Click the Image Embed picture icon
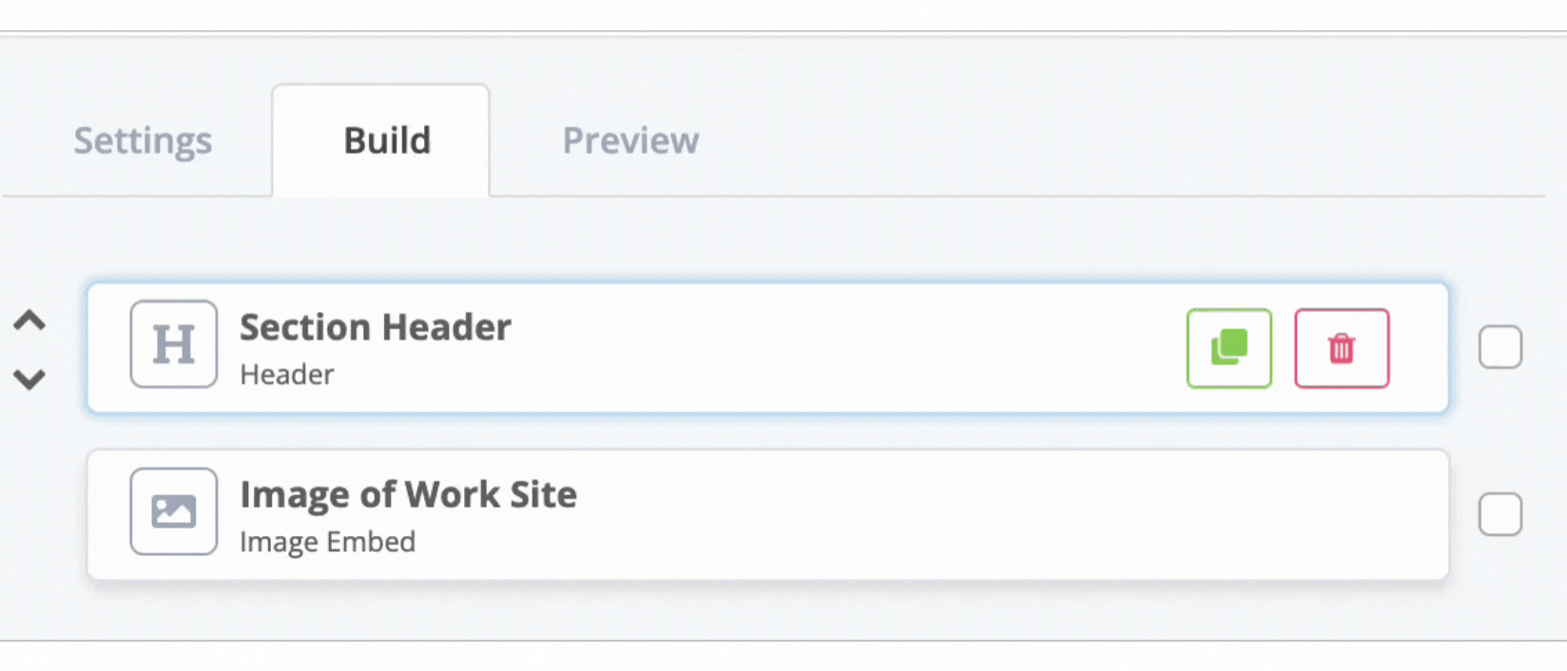Viewport: 1567px width, 671px height. pos(174,511)
